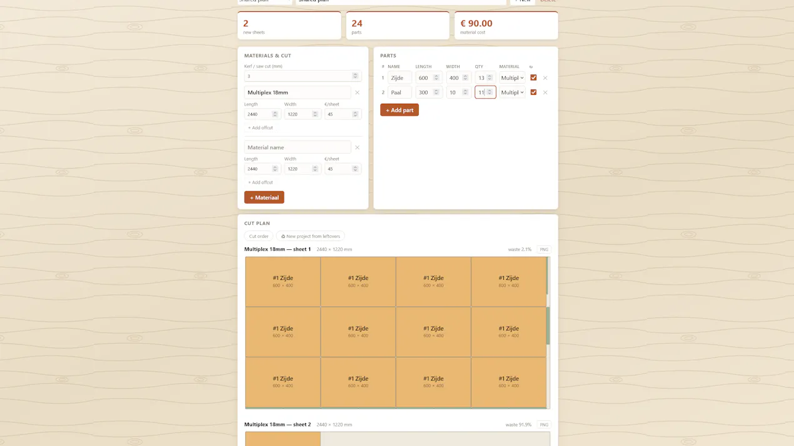Click 'Multiplex 18mm — sheet 1' heading
Screen dimensions: 794x446
coord(278,249)
